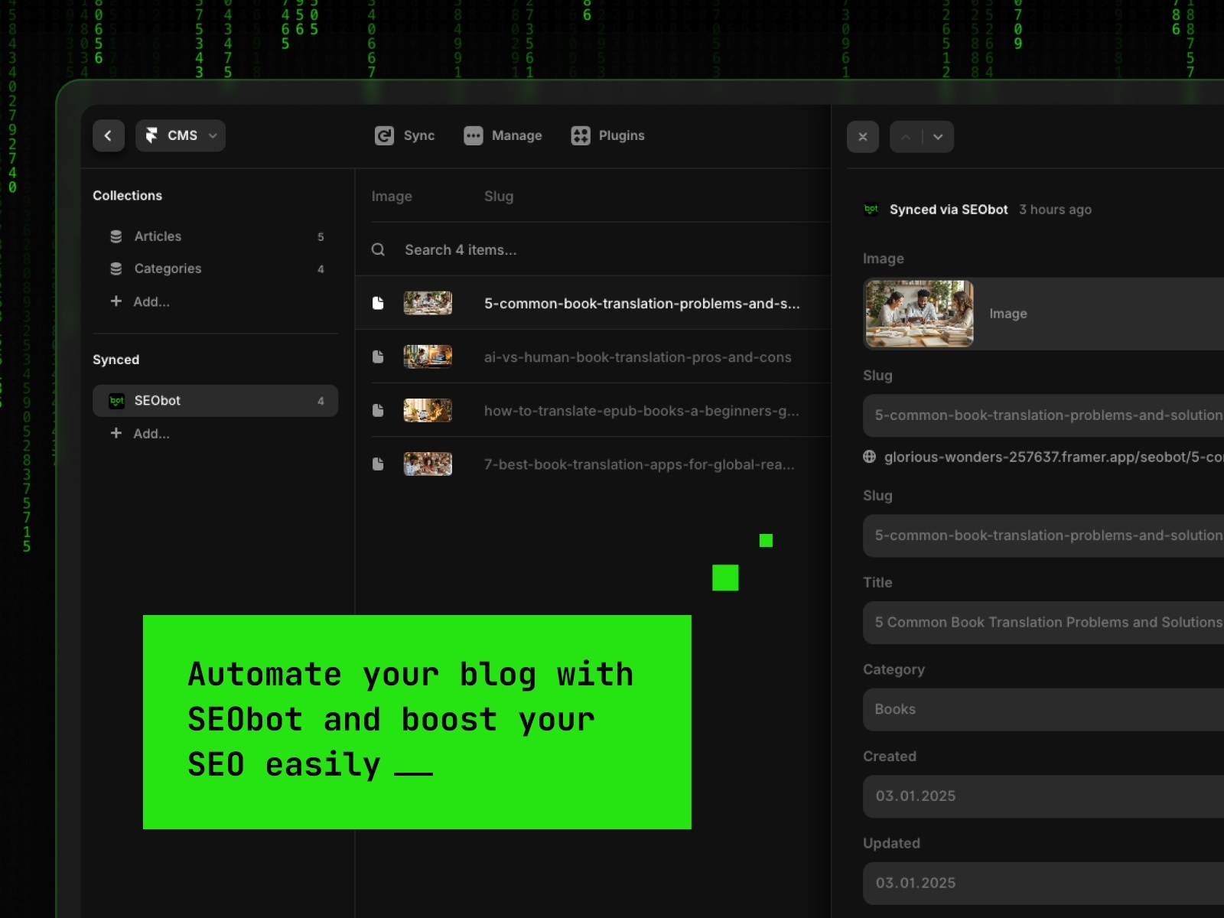This screenshot has height=918, width=1224.
Task: Go to previous item with up chevron
Action: point(906,137)
